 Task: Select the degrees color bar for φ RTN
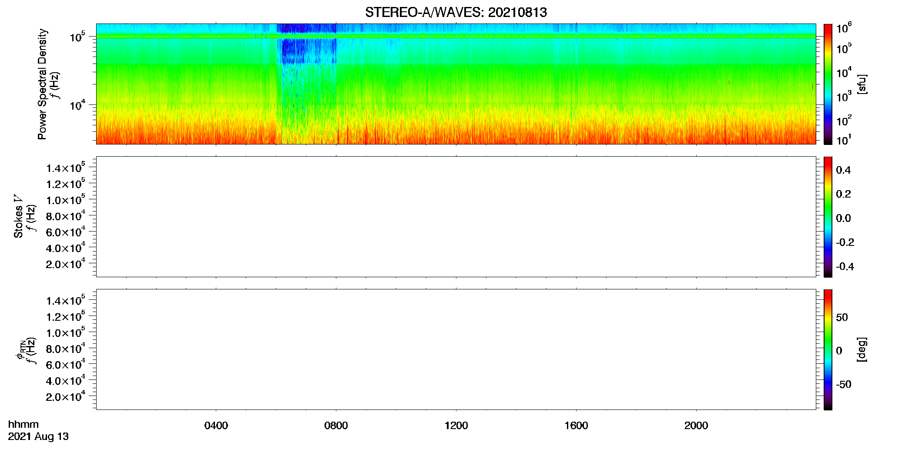(828, 349)
